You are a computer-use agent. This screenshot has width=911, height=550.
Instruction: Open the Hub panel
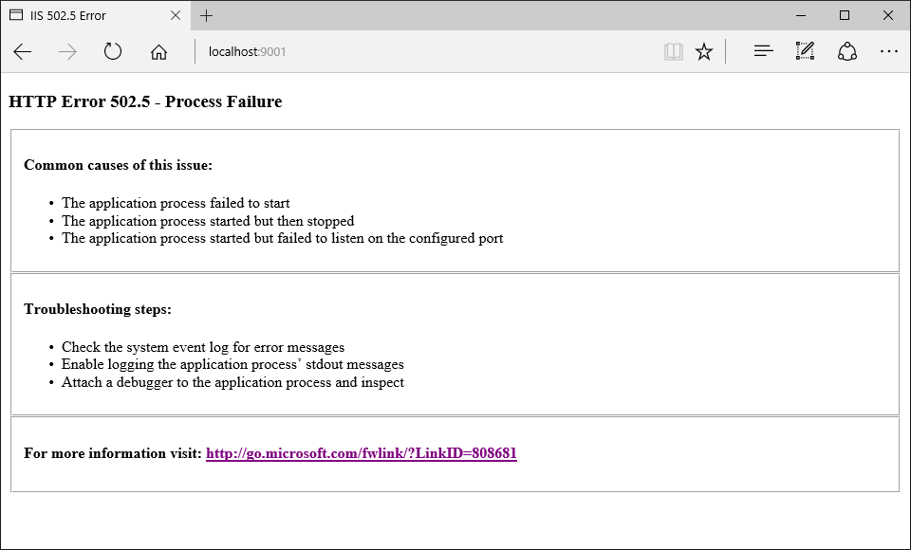763,51
